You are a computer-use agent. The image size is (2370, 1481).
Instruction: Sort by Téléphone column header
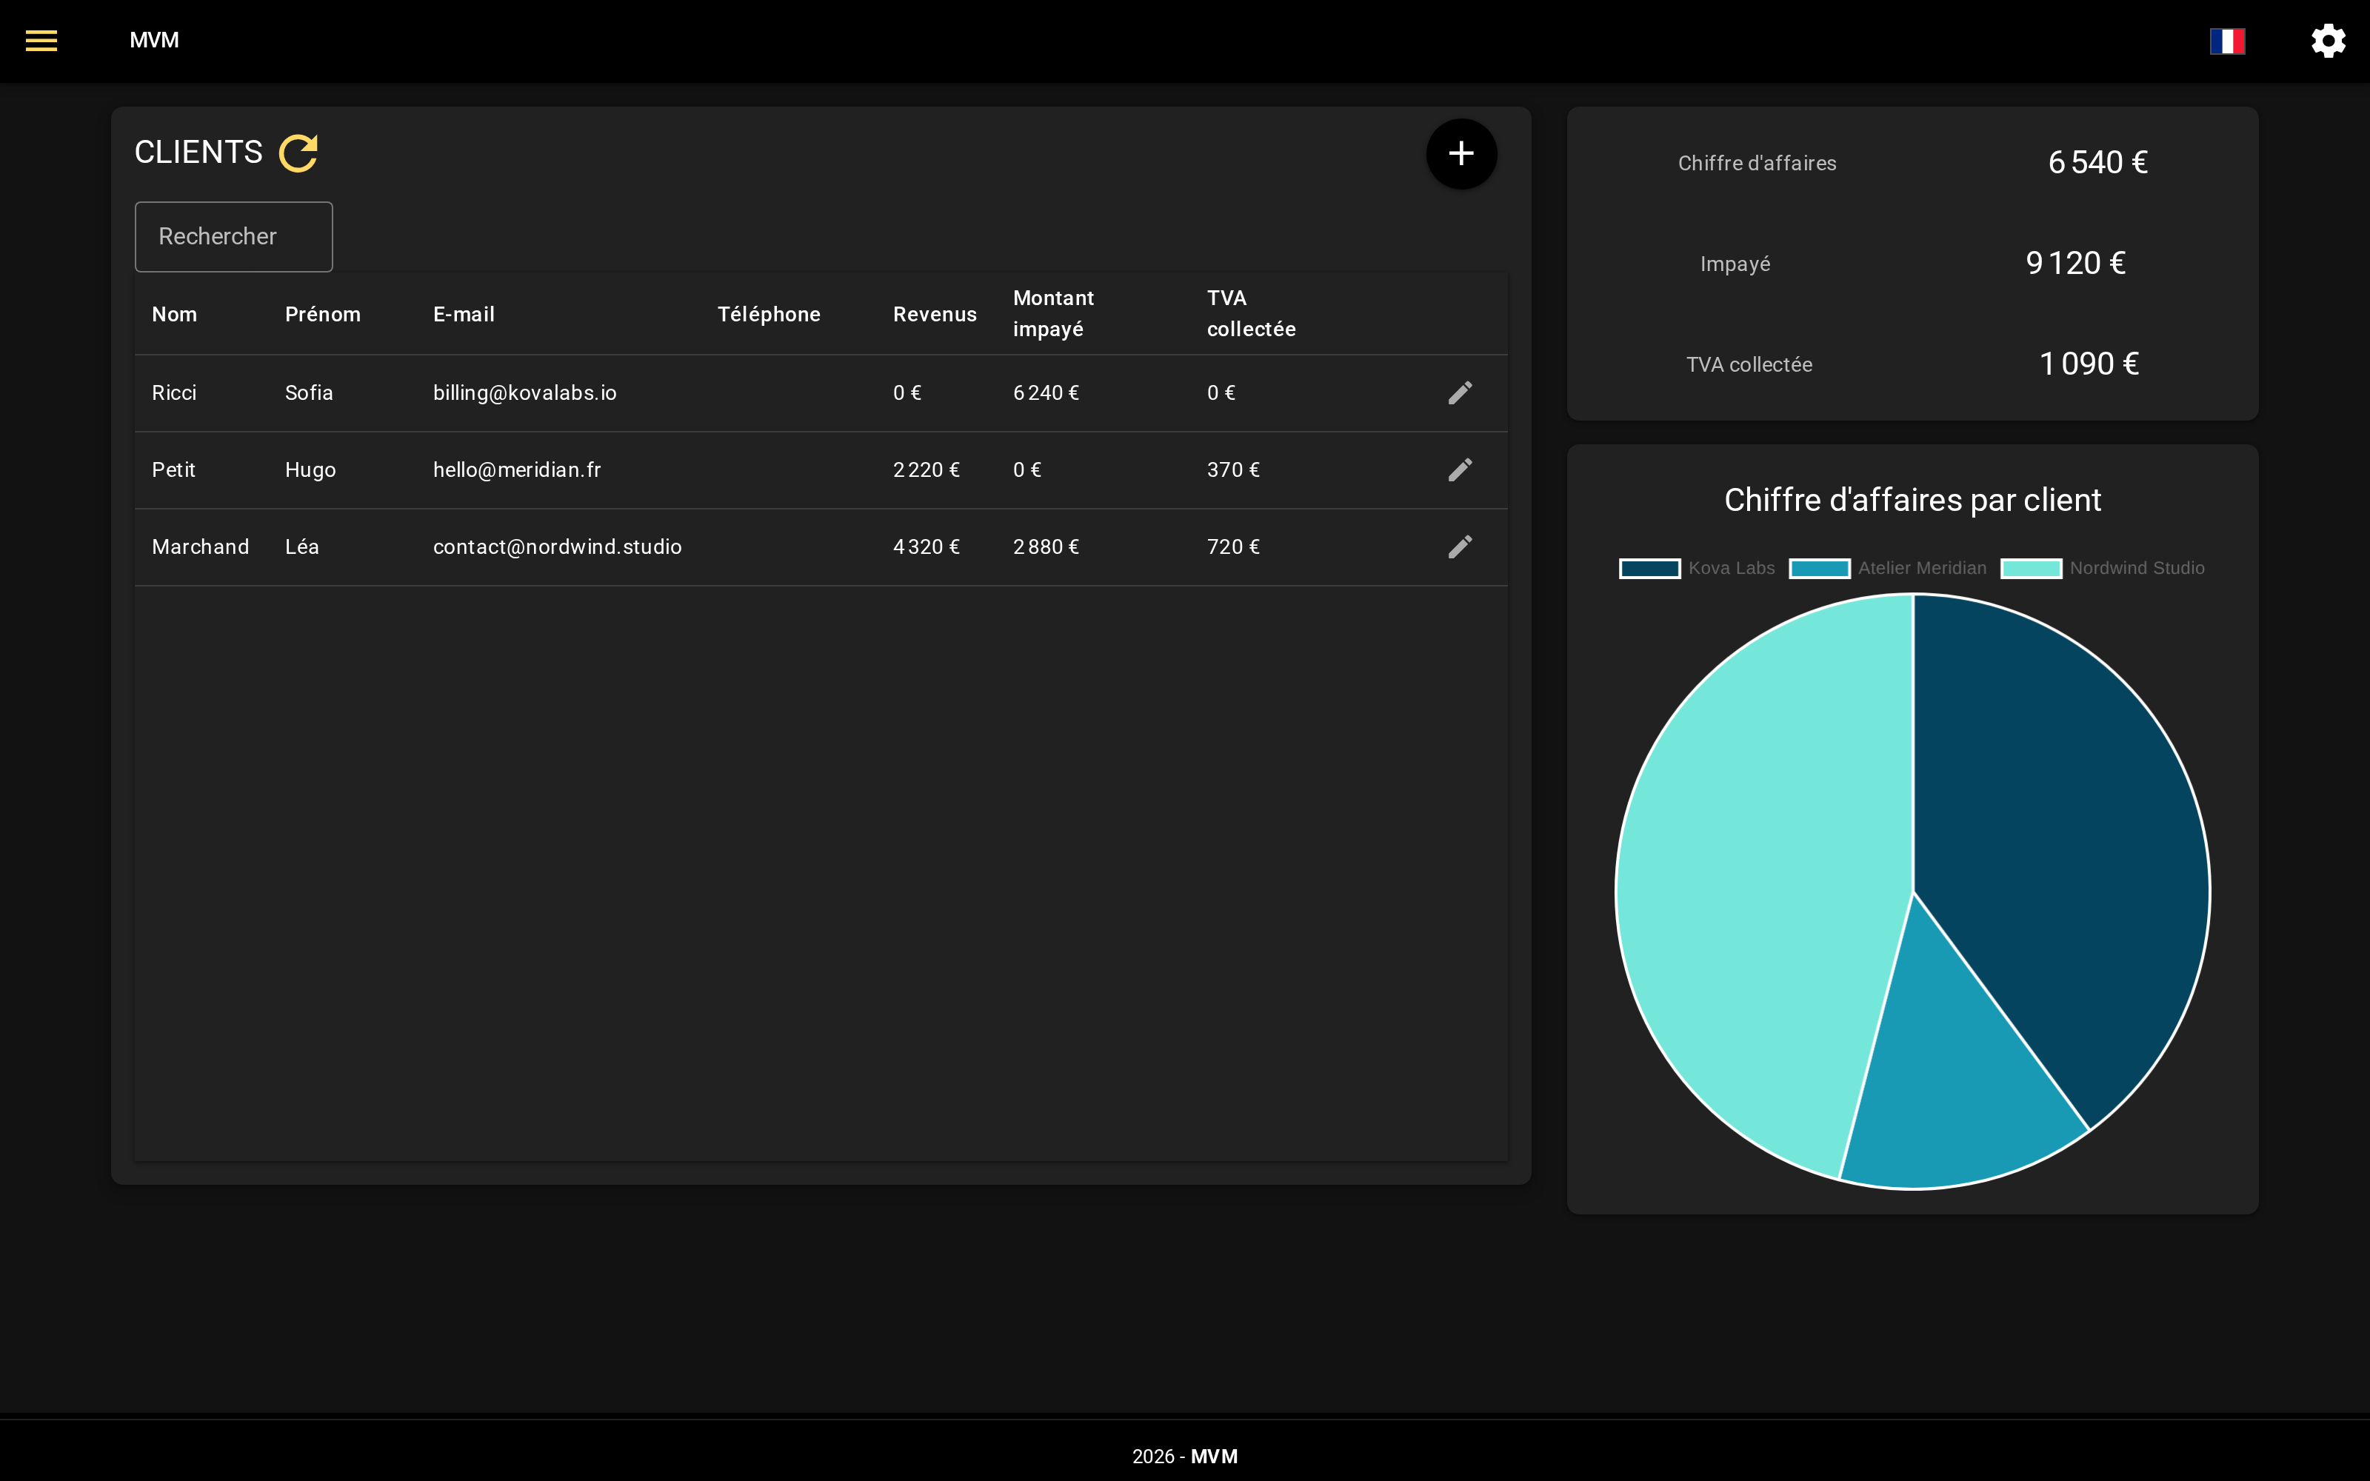(769, 315)
